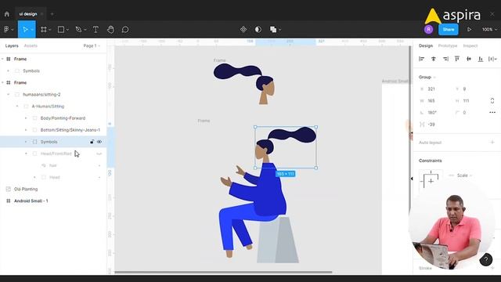The height and width of the screenshot is (282, 501).
Task: Collapse the A-Human/Sitting layer
Action: click(x=17, y=107)
